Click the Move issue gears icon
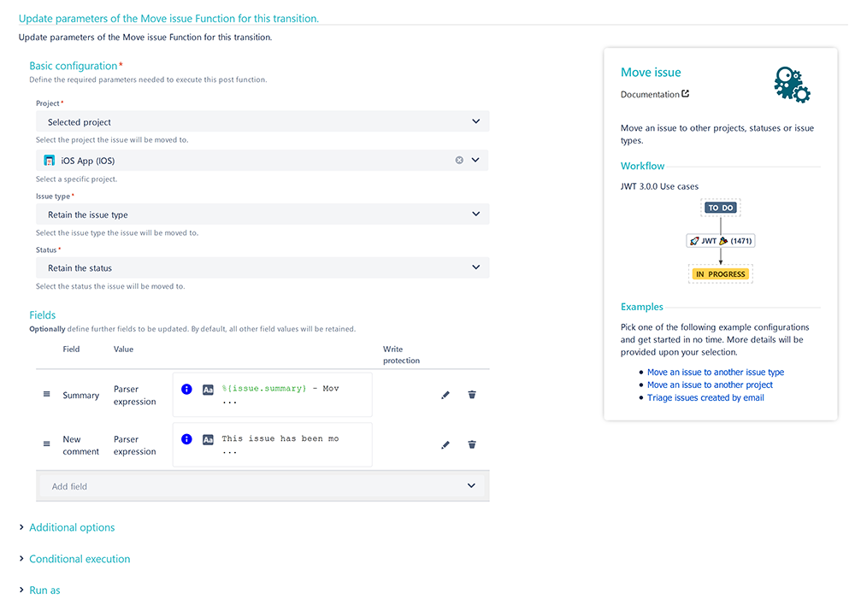Viewport: 855px width, 611px height. point(792,85)
